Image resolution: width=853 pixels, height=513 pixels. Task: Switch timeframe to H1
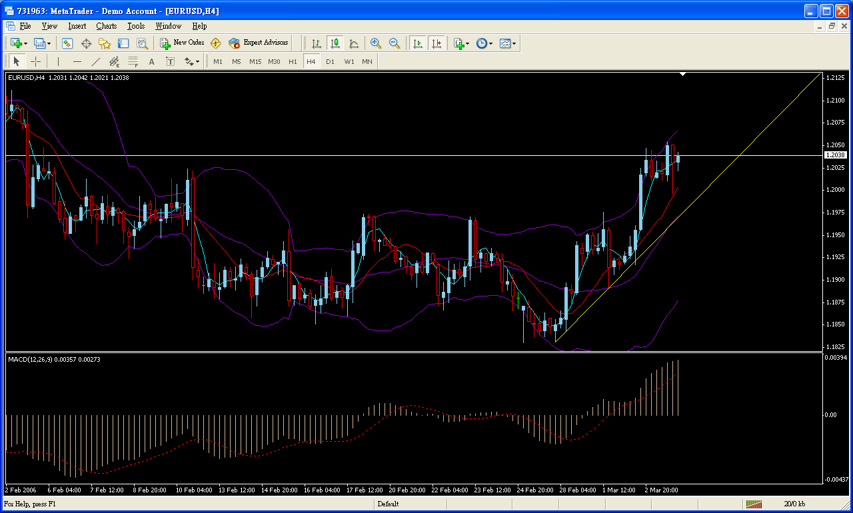[x=293, y=61]
